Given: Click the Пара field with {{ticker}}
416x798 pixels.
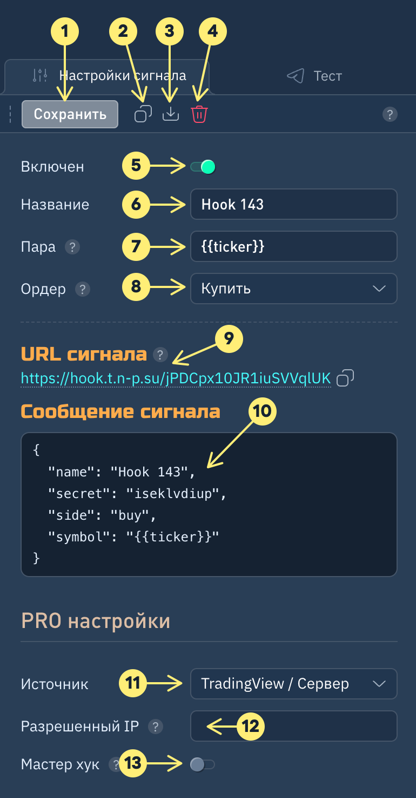Looking at the screenshot, I should pos(293,247).
